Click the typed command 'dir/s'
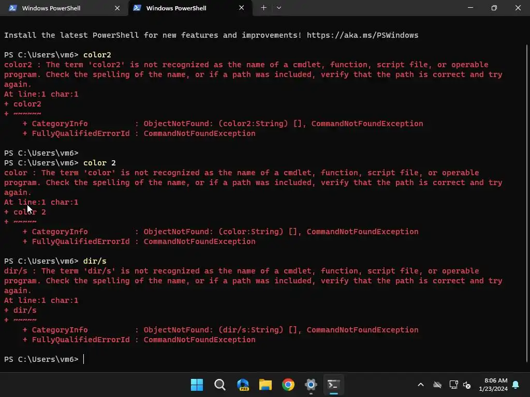The width and height of the screenshot is (530, 397). coord(95,261)
